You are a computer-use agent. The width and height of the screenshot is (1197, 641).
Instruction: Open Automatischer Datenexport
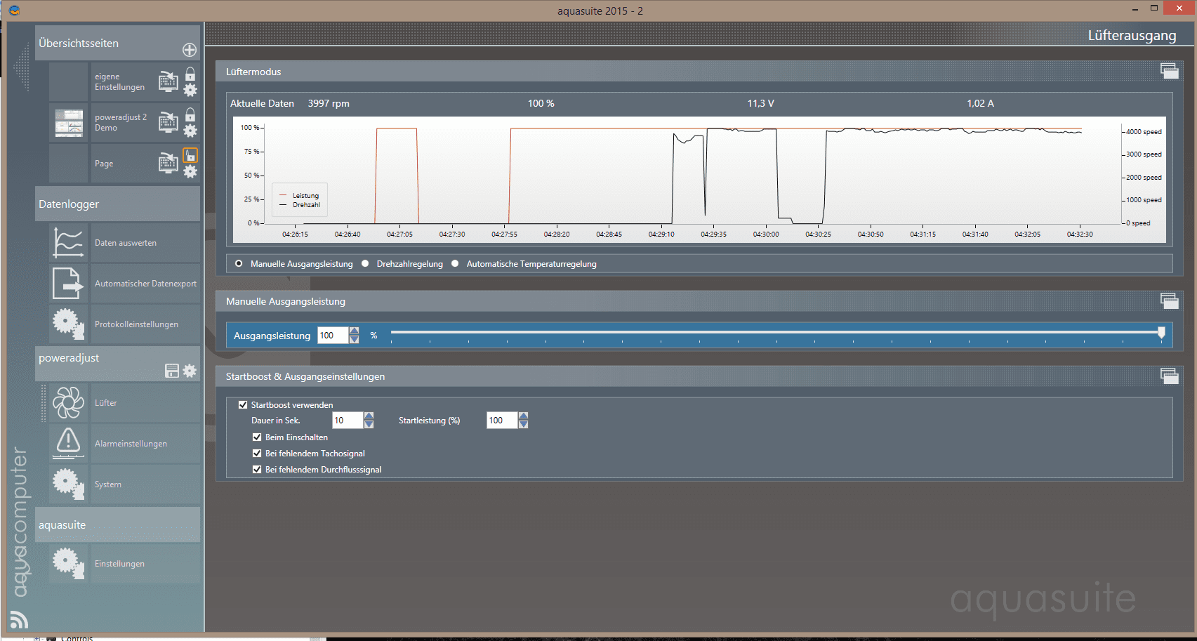(145, 284)
